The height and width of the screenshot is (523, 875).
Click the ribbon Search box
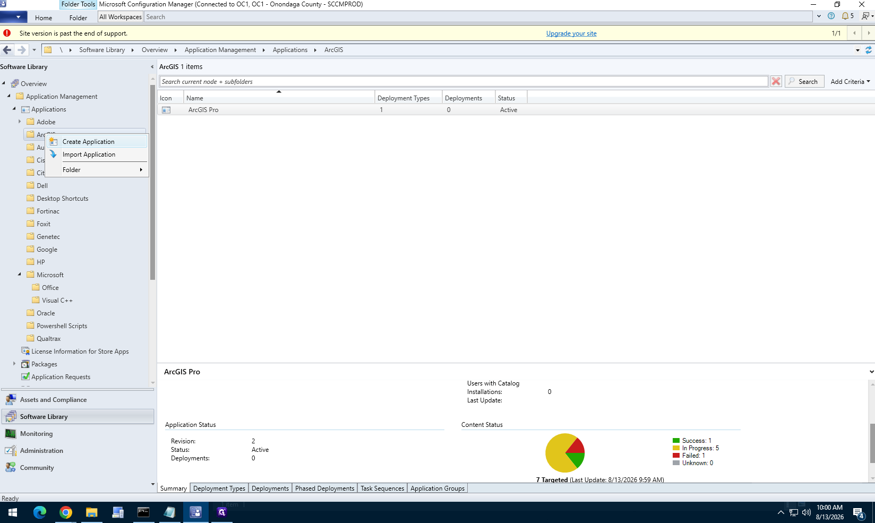click(478, 17)
